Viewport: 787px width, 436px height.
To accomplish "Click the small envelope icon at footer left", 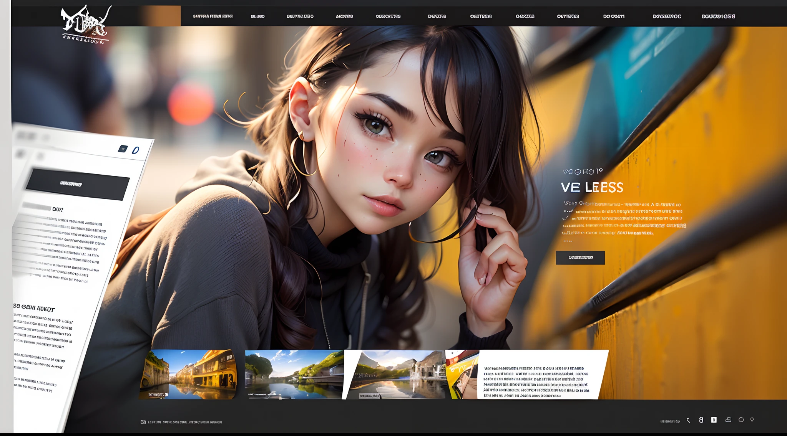I will (x=143, y=422).
